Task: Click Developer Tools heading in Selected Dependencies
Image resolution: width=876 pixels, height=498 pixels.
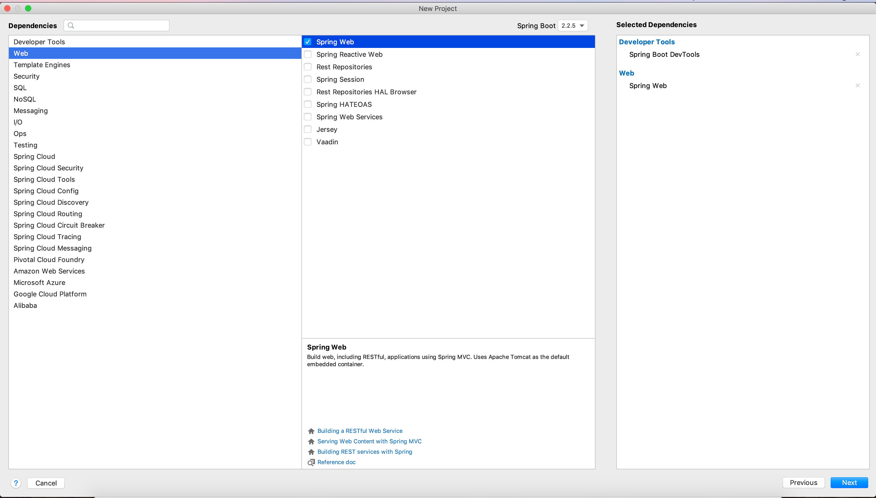Action: coord(647,42)
